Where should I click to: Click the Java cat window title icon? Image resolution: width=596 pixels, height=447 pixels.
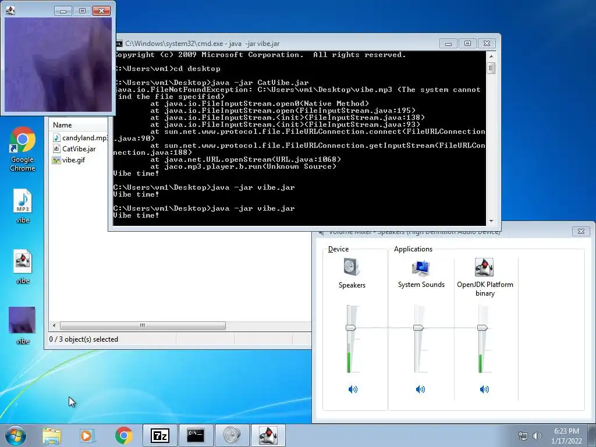coord(10,10)
